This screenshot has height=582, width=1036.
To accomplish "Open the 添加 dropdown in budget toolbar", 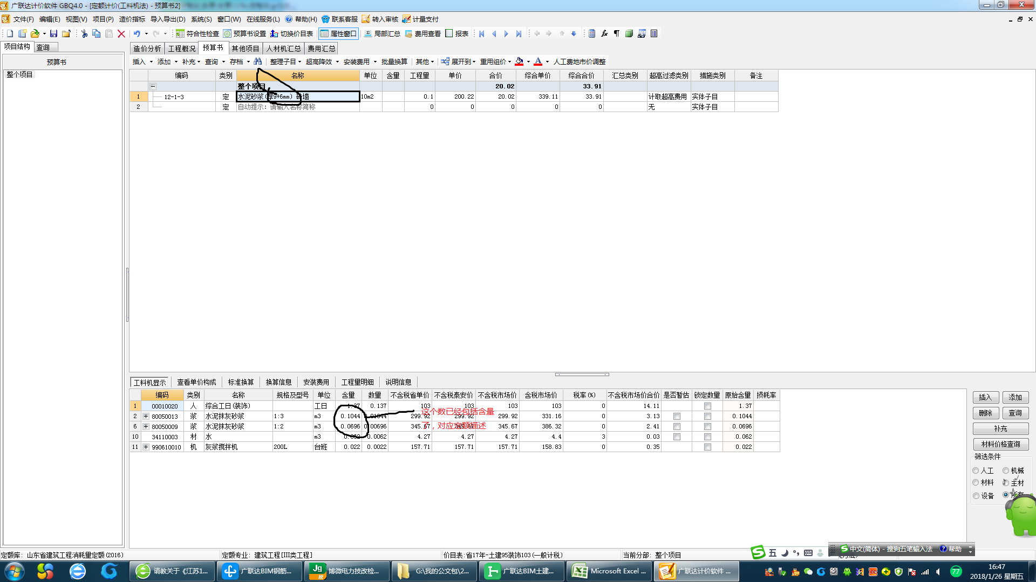I will click(167, 61).
